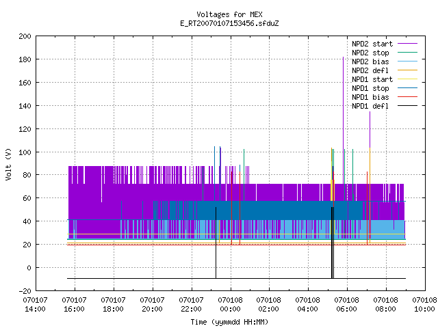Click the x-axis tick 070108 02:00
This screenshot has width=438, height=328.
coord(269,305)
